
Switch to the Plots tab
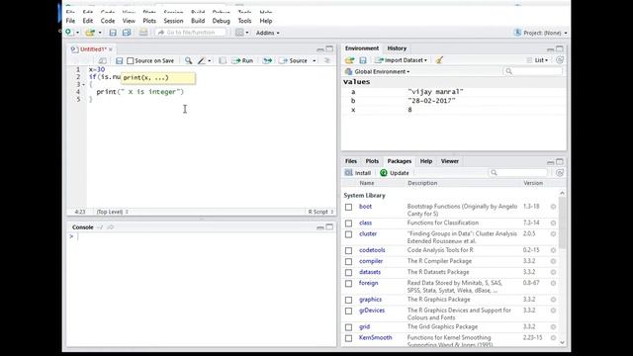tap(372, 161)
